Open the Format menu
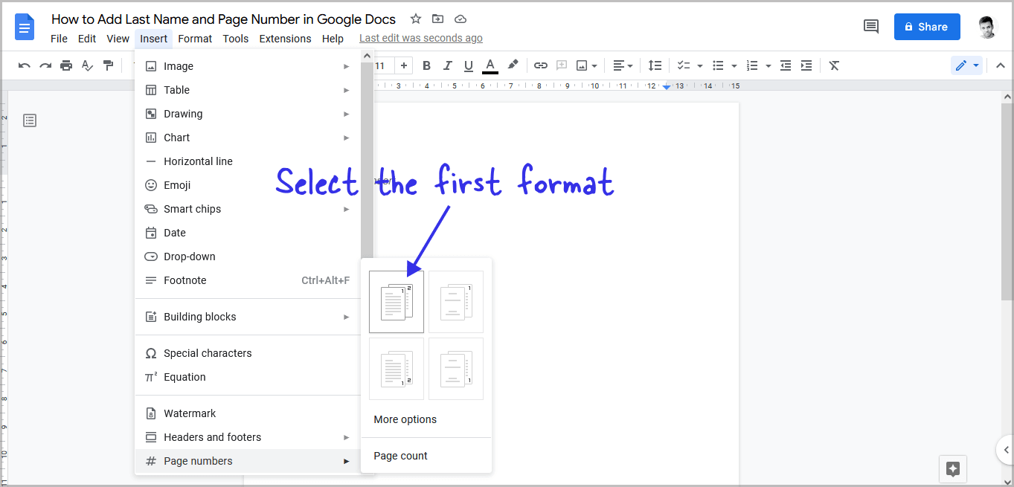 coord(195,38)
